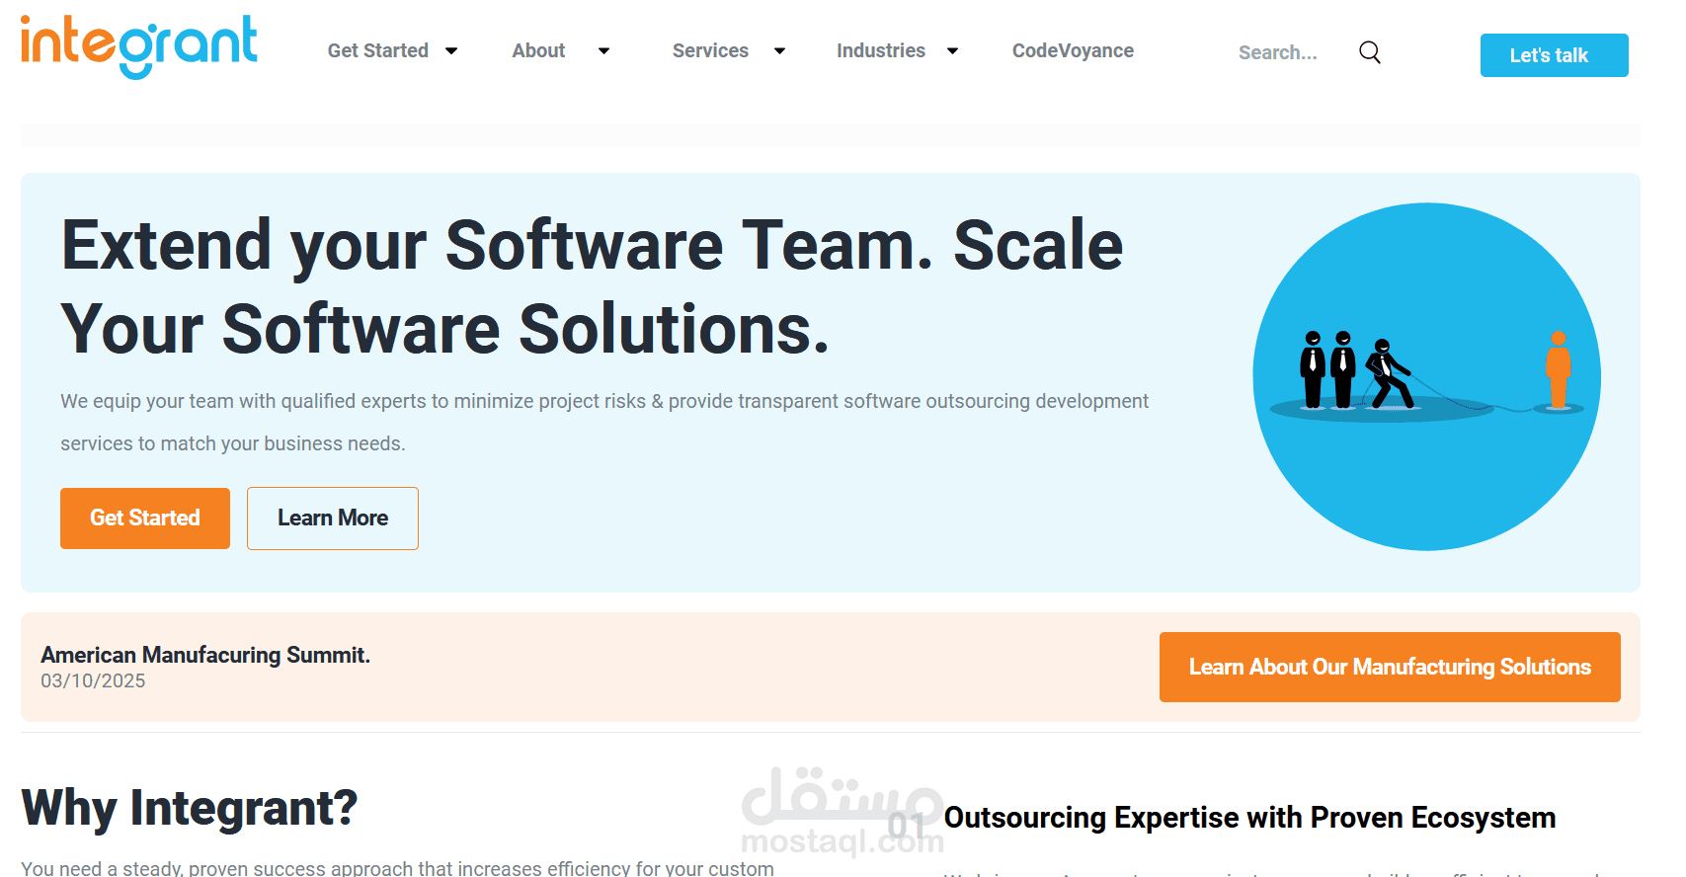
Task: Click the orange Get Started button
Action: [x=145, y=518]
